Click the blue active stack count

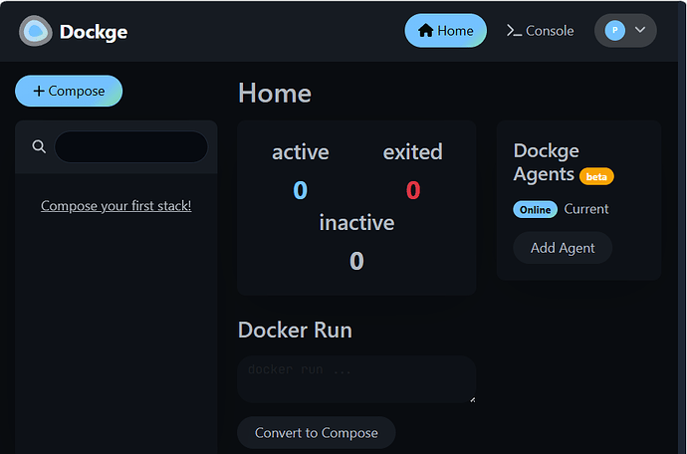tap(300, 190)
